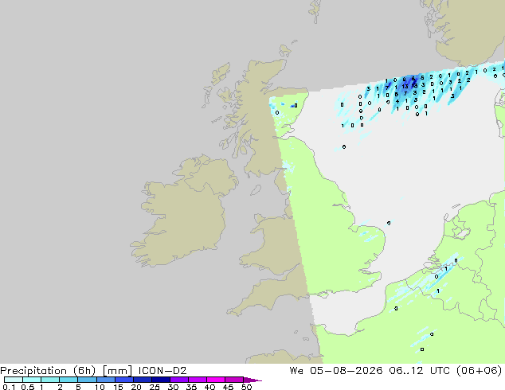Select the "45" legend value

[228, 387]
